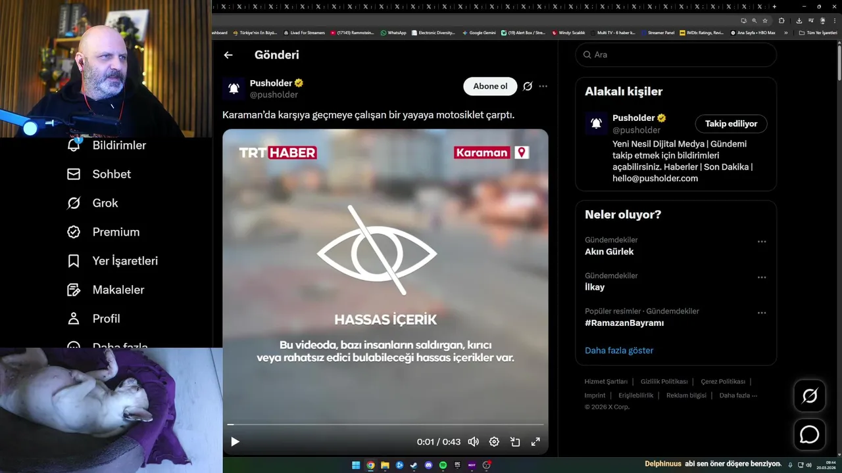Open the Windows Start menu

(x=356, y=465)
